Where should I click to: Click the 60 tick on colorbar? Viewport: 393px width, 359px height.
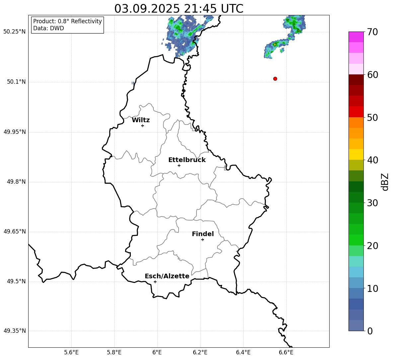(x=372, y=75)
